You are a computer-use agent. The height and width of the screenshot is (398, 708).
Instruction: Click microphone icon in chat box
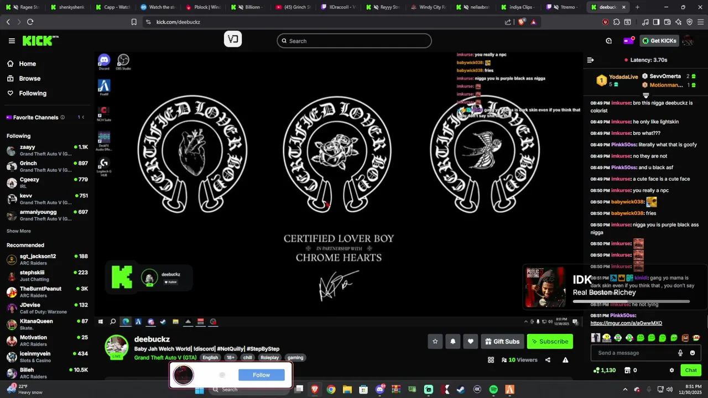click(680, 353)
